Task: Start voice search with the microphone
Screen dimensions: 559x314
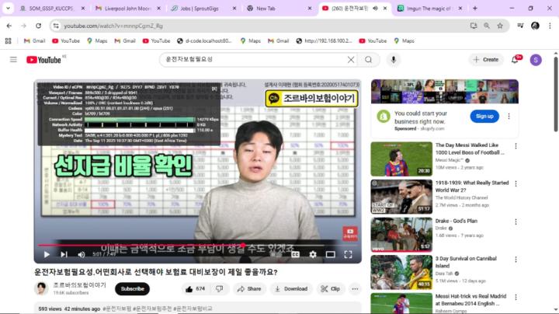Action: [x=393, y=60]
